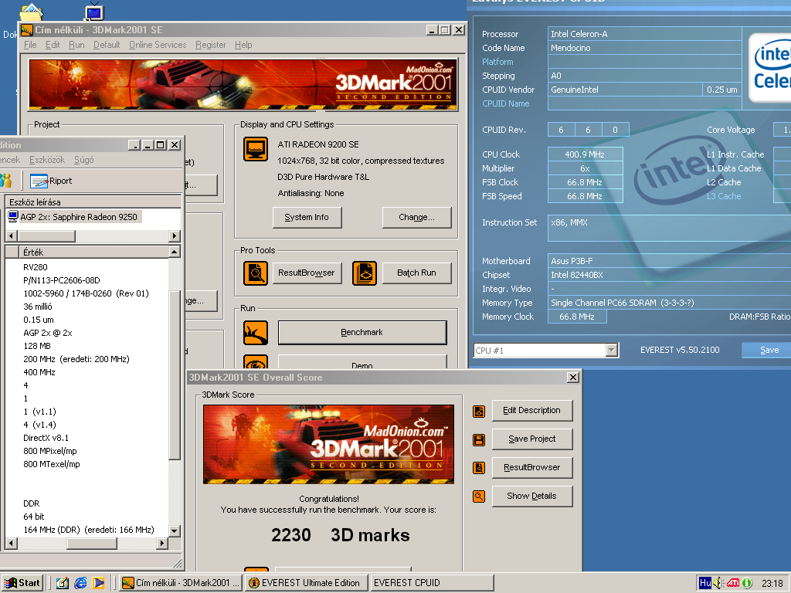Click the L3 Cache link in EVEREST CPUID

tap(723, 196)
